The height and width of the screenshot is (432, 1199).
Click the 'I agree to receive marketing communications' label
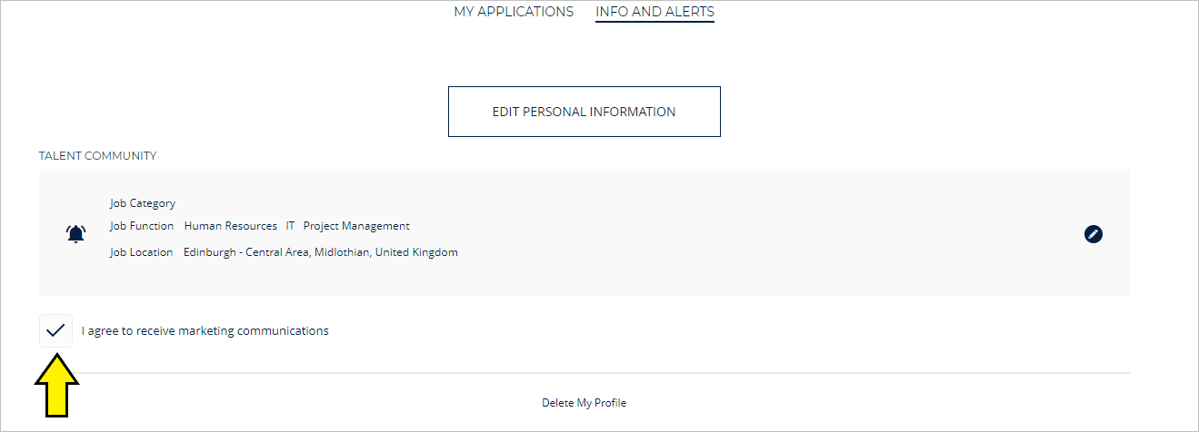pyautogui.click(x=205, y=330)
